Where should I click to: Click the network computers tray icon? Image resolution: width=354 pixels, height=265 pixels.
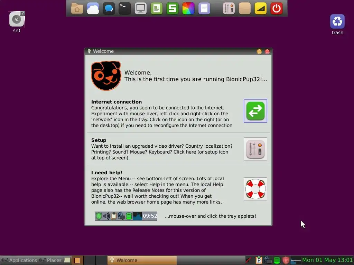[x=268, y=260]
